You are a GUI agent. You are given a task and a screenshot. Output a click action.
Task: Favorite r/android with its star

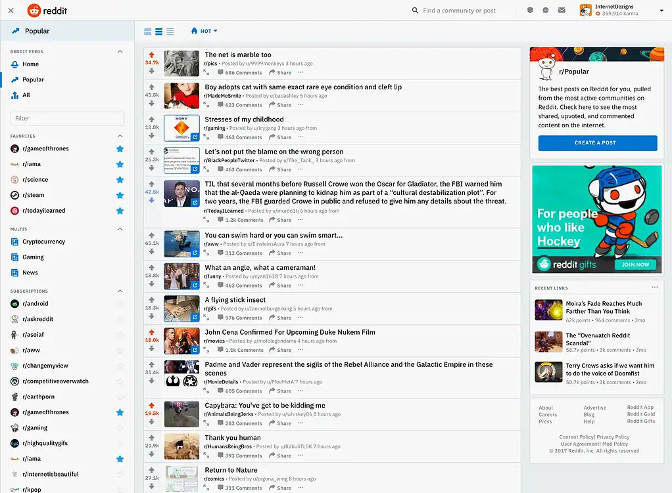pos(120,304)
